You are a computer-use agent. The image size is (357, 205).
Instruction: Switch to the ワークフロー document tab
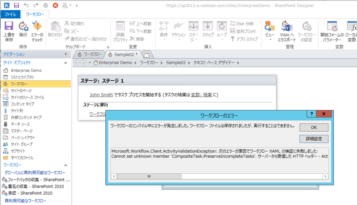tap(90, 54)
